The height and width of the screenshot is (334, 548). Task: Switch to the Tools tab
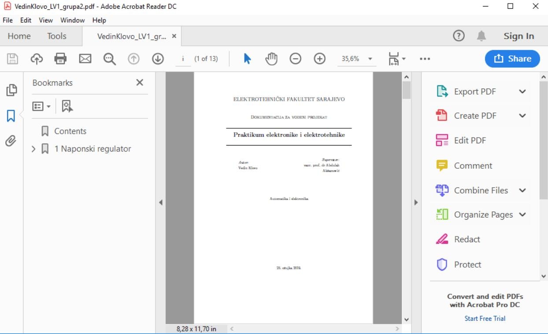pos(57,36)
